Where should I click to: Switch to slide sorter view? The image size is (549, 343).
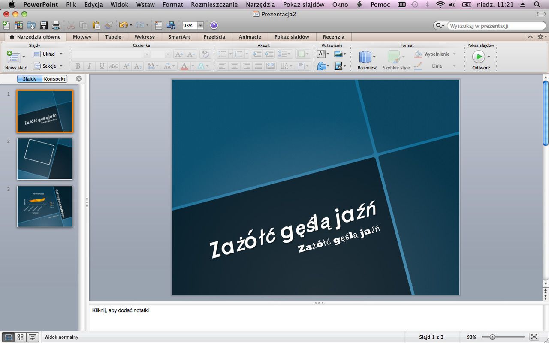[20, 337]
